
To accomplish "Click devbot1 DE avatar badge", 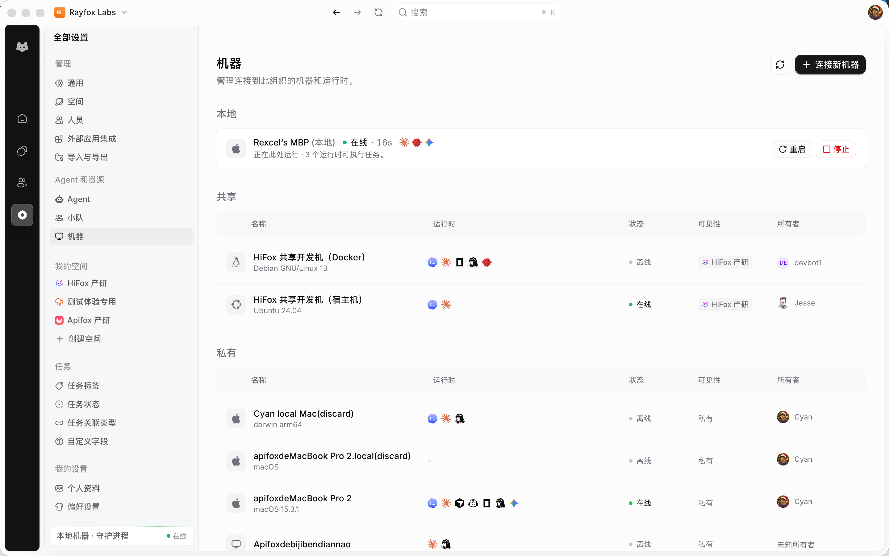I will tap(783, 263).
